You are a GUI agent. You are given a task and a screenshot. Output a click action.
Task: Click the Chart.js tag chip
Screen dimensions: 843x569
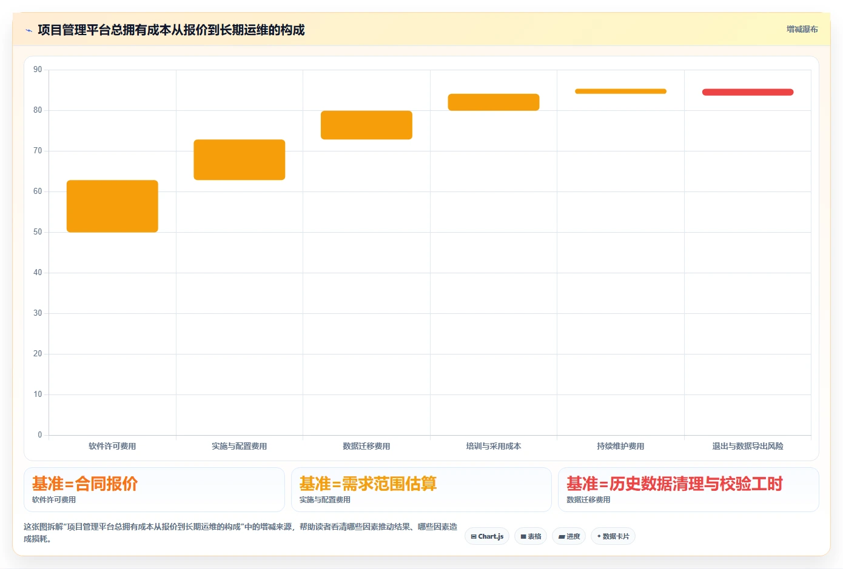pyautogui.click(x=487, y=536)
